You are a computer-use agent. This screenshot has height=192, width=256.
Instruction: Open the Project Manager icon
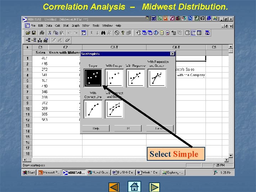click(199, 33)
